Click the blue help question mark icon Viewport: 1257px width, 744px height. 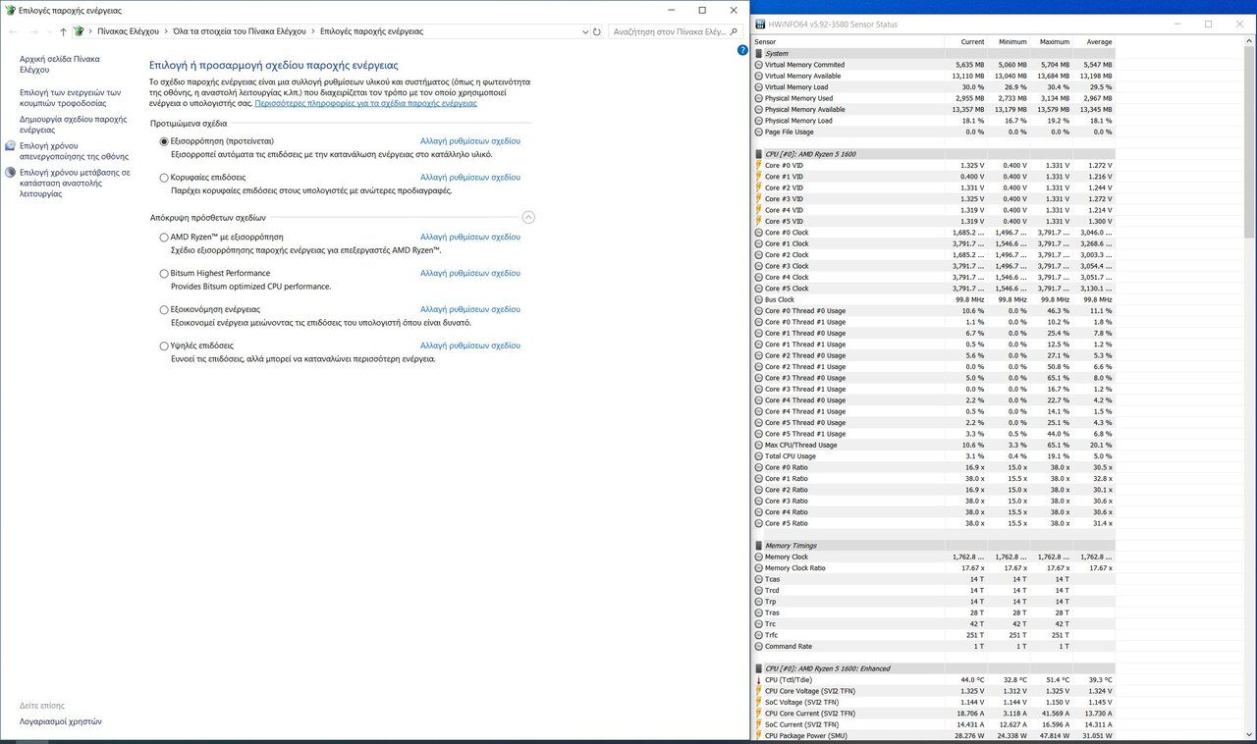point(742,50)
